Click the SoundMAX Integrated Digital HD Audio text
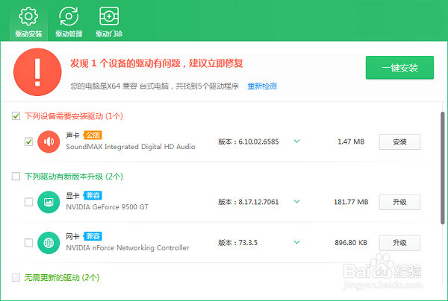The width and height of the screenshot is (448, 301). tap(131, 147)
